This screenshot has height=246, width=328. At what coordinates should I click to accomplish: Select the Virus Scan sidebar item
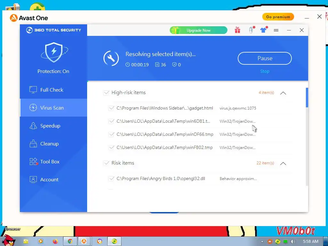53,108
